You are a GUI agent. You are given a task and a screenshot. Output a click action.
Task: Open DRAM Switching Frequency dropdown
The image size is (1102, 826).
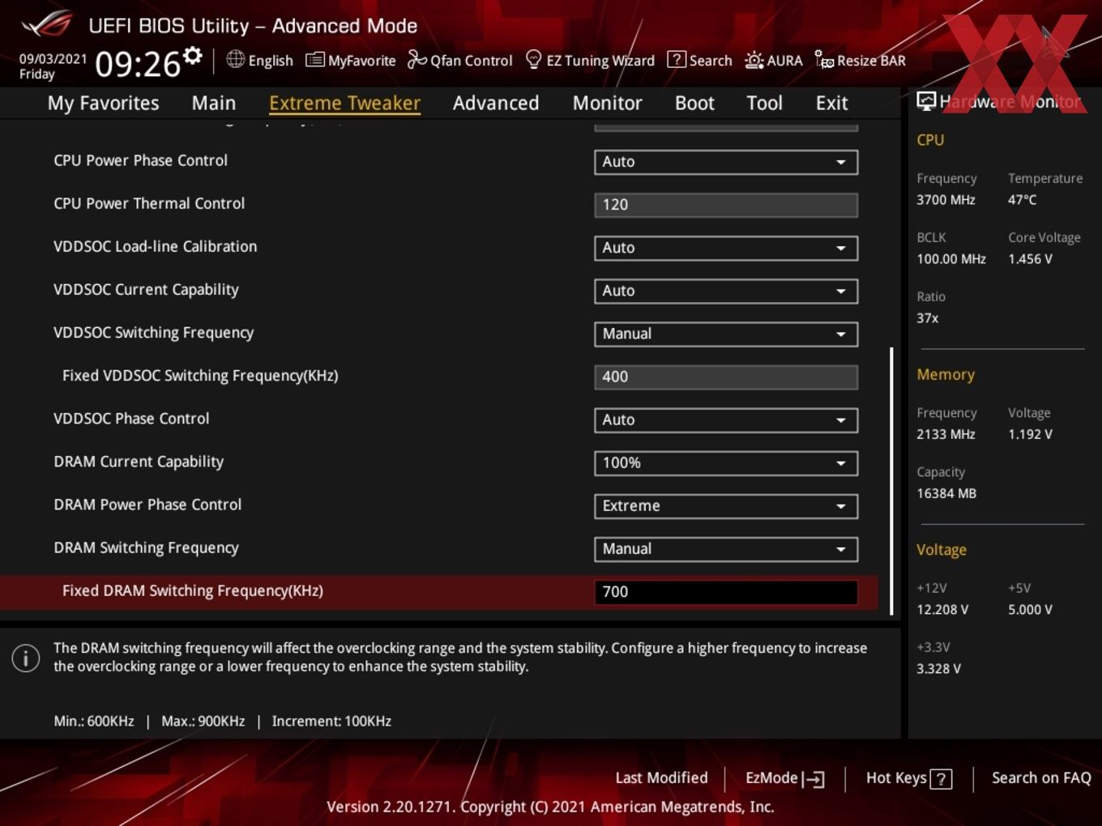725,549
